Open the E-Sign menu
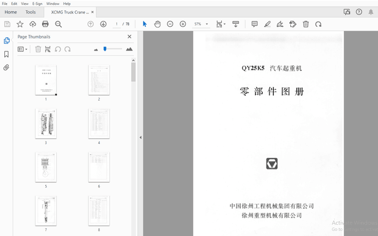378x236 pixels. click(x=37, y=4)
